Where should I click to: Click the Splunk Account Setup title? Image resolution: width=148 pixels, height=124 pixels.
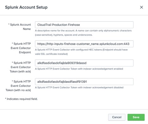(x=26, y=7)
